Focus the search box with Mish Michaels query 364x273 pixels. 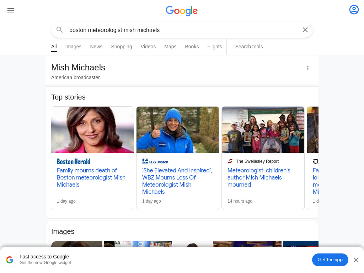tap(182, 30)
